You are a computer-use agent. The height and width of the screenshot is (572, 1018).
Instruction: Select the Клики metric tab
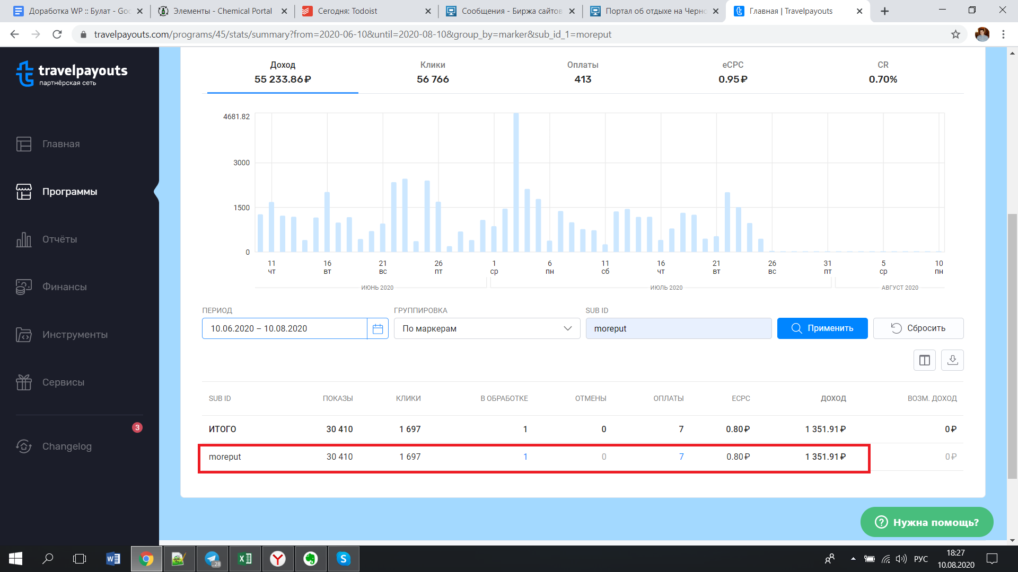432,73
